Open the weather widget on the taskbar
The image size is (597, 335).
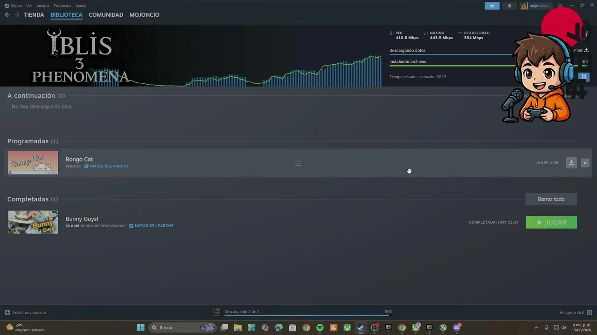(x=26, y=328)
